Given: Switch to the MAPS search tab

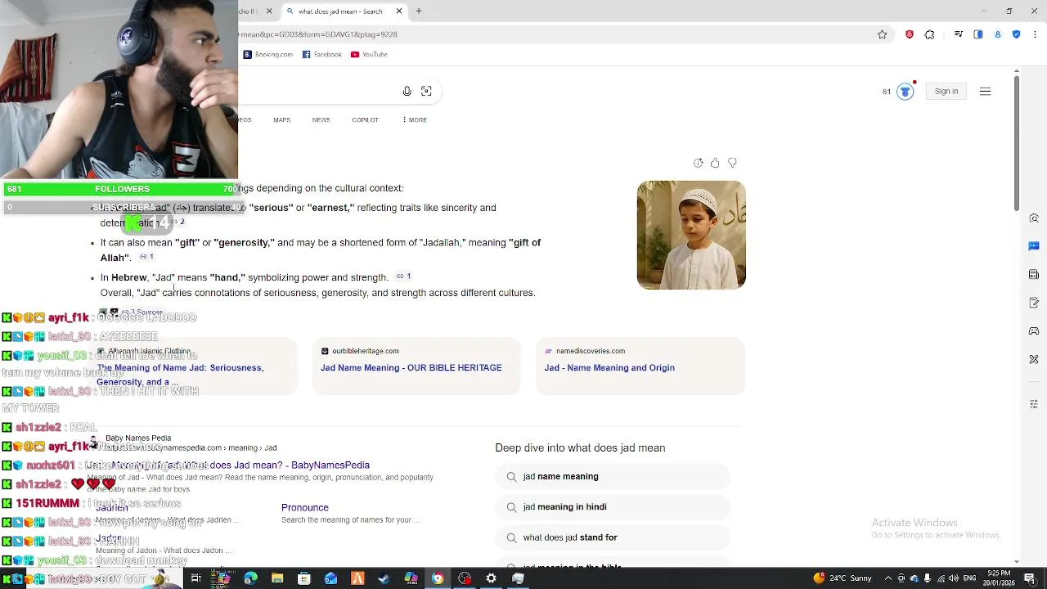Looking at the screenshot, I should [x=281, y=119].
